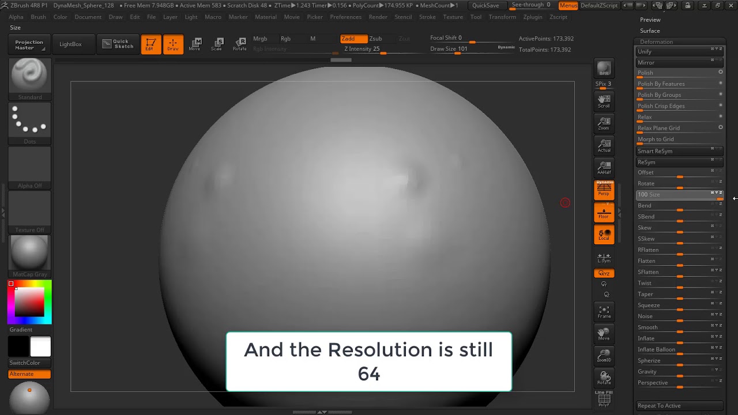This screenshot has width=738, height=415.
Task: Open the Zplugin menu
Action: click(533, 17)
